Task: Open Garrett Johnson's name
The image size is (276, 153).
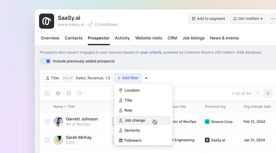Action: 82,119
